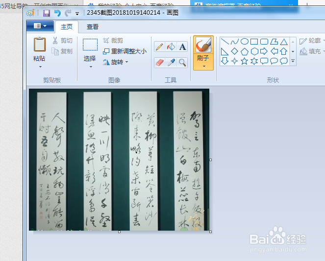Choose the Oval shape
The width and height of the screenshot is (325, 261).
(245, 42)
